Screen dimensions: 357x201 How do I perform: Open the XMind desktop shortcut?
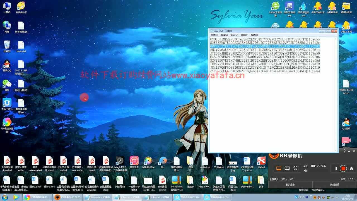(261, 162)
